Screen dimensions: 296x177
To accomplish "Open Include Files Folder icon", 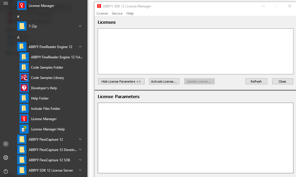I will 24,108.
